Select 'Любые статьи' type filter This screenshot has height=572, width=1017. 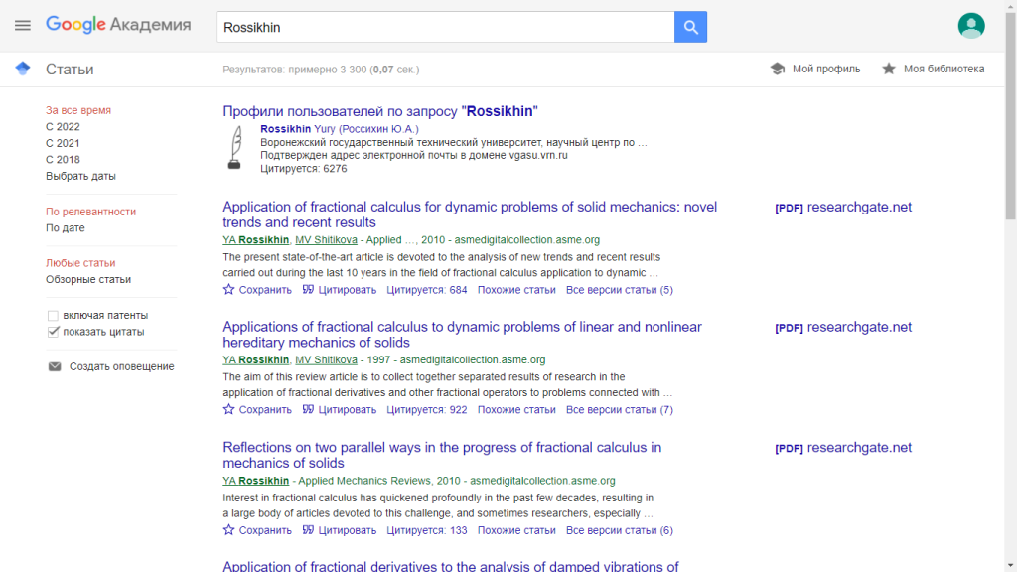coord(80,262)
